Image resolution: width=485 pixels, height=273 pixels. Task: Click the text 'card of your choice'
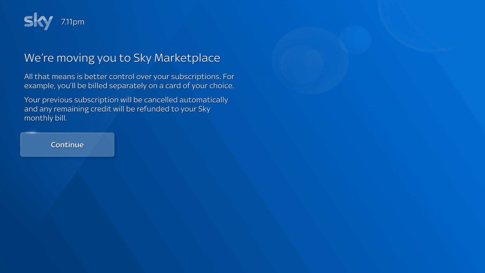point(199,86)
